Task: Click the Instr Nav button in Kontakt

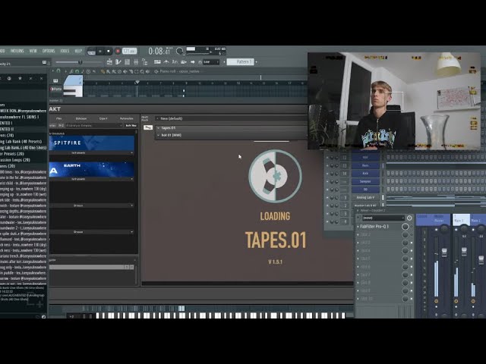Action: (x=131, y=126)
